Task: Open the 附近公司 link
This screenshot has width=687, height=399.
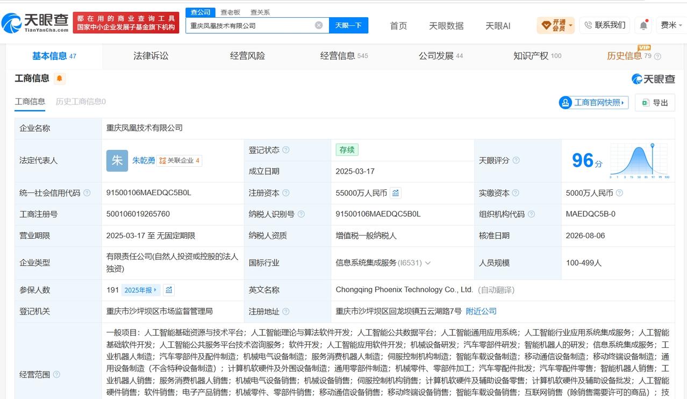Action: (481, 311)
